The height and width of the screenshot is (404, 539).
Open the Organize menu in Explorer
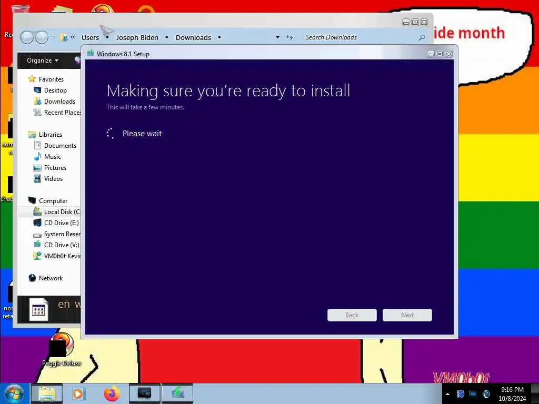pyautogui.click(x=43, y=60)
